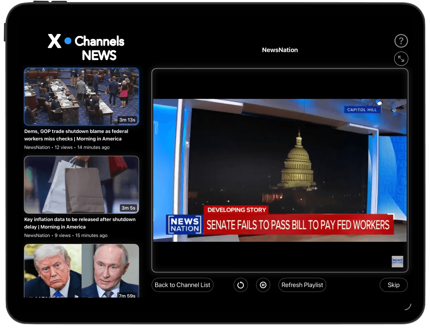Image resolution: width=430 pixels, height=331 pixels.
Task: Click the pause icon between playback controls
Action: [x=263, y=285]
